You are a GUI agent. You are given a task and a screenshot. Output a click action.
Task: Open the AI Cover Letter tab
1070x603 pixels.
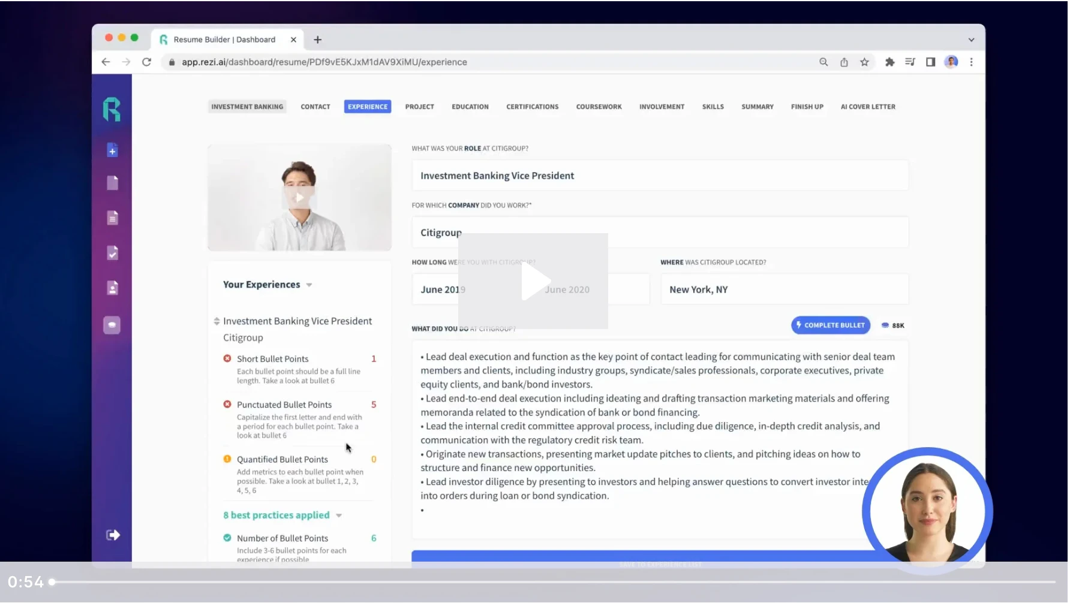[867, 107]
